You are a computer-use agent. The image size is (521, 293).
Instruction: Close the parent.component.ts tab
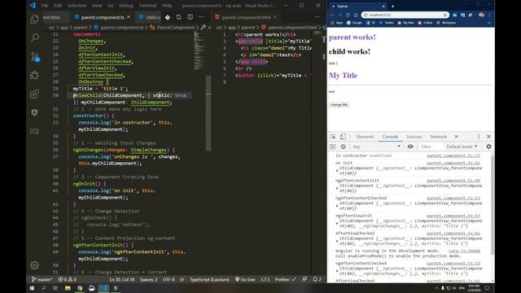(x=129, y=17)
